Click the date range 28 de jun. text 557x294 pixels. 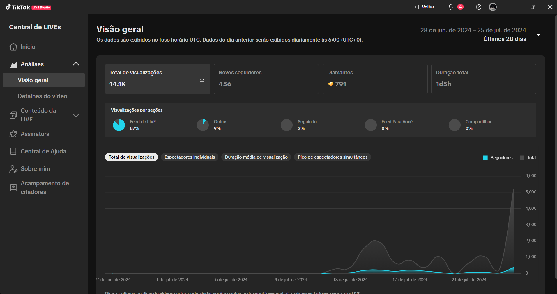click(x=473, y=30)
